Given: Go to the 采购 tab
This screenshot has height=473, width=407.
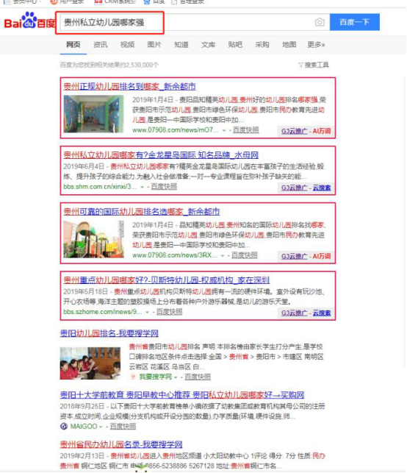Looking at the screenshot, I should pos(262,45).
